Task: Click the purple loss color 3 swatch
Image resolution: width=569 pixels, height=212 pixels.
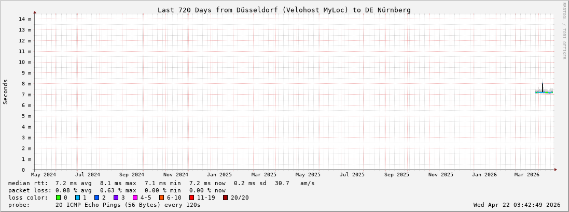Action: pos(116,198)
